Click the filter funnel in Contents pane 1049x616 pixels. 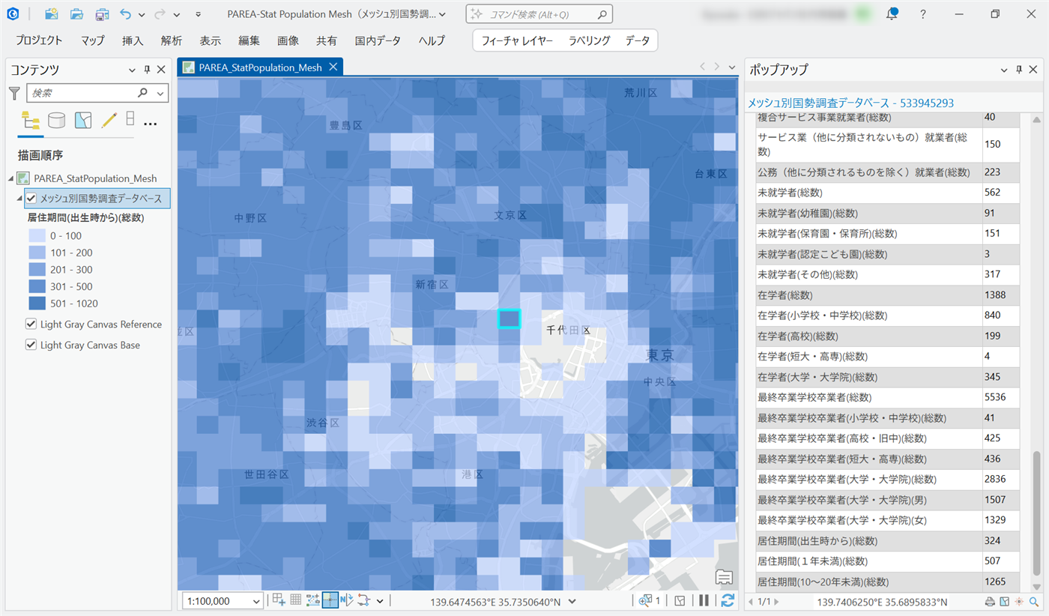[14, 93]
